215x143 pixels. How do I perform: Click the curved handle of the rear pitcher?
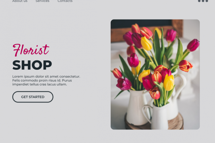pos(181,85)
